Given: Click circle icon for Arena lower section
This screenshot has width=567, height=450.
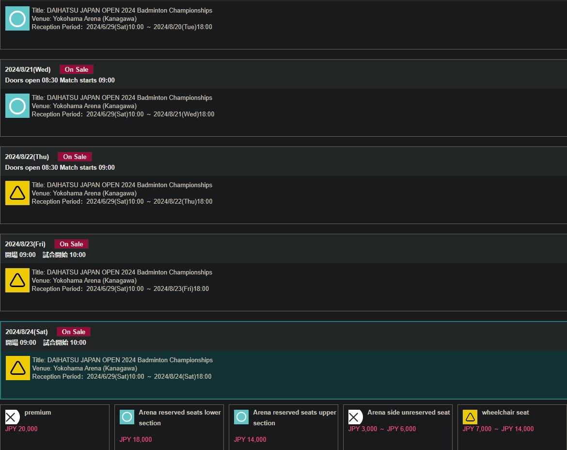Looking at the screenshot, I should (x=127, y=417).
